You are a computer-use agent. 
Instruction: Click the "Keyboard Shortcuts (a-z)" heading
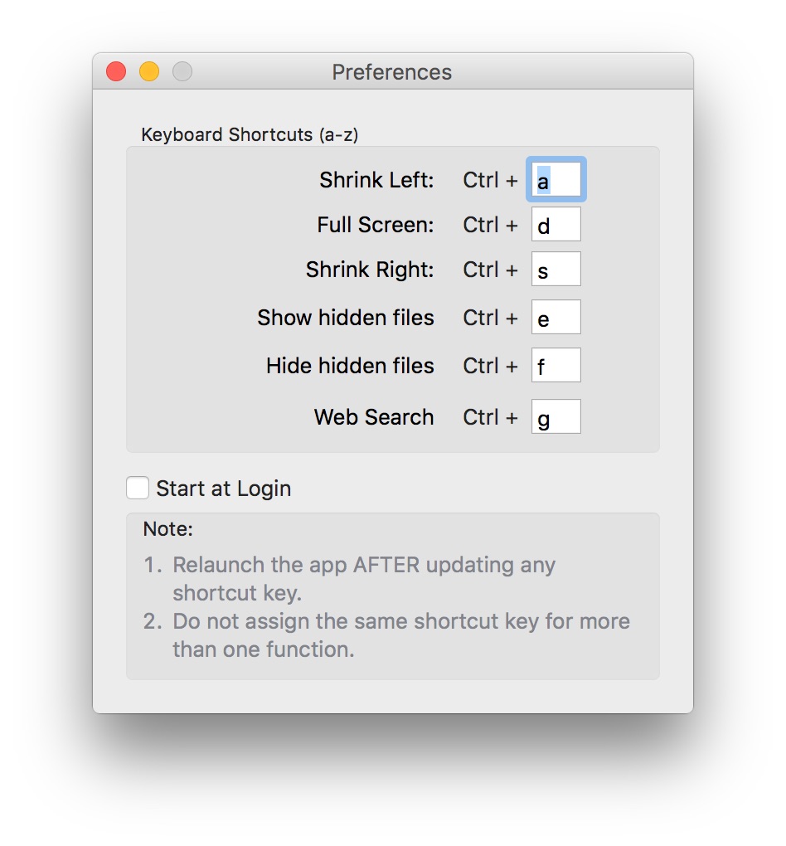point(250,134)
